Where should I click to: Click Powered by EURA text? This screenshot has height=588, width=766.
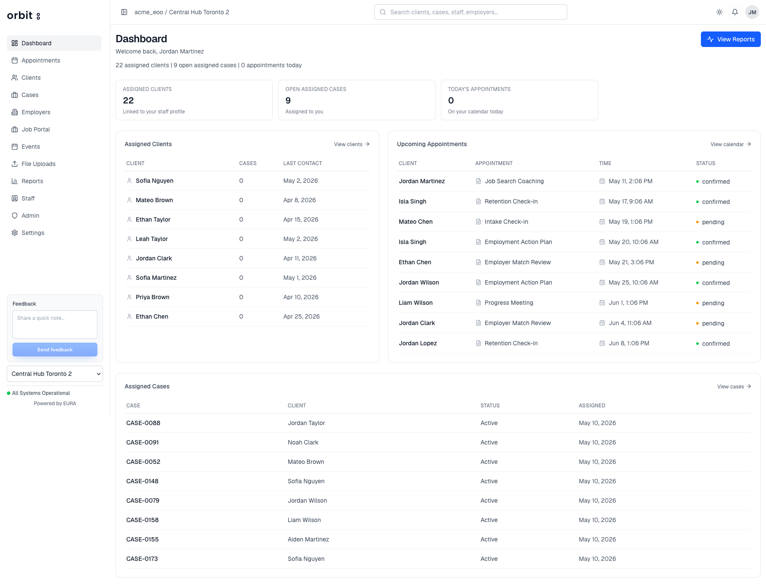55,403
